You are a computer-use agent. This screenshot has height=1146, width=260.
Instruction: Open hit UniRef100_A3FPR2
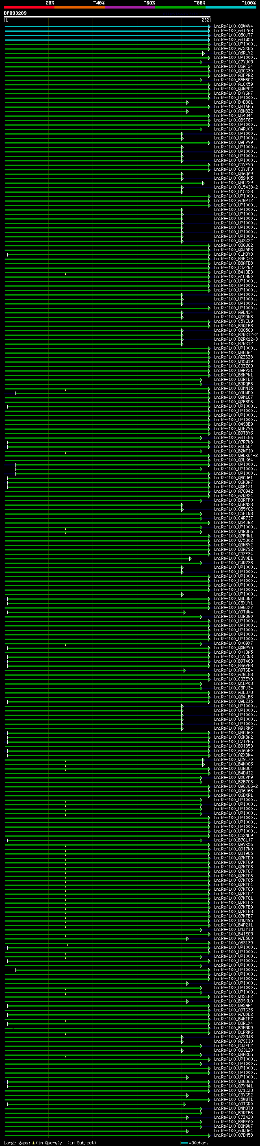[233, 75]
